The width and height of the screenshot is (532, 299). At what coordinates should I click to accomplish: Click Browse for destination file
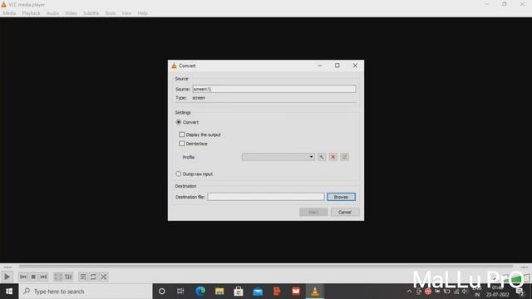coord(341,197)
